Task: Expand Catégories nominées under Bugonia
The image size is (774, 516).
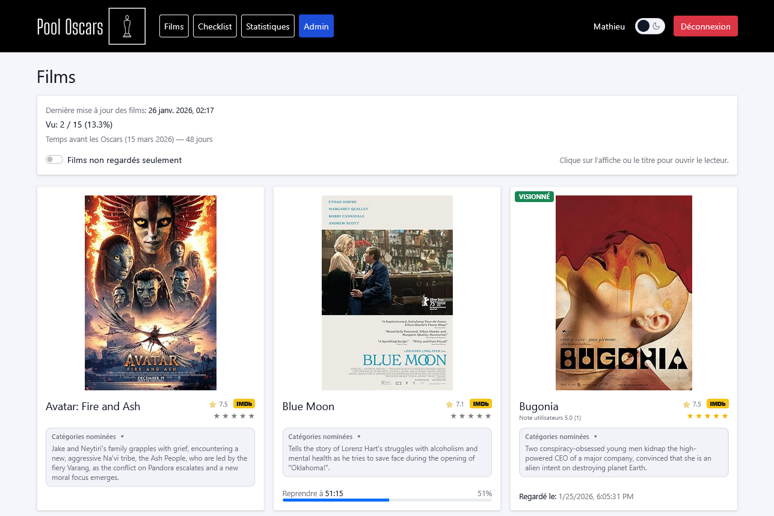Action: point(561,437)
